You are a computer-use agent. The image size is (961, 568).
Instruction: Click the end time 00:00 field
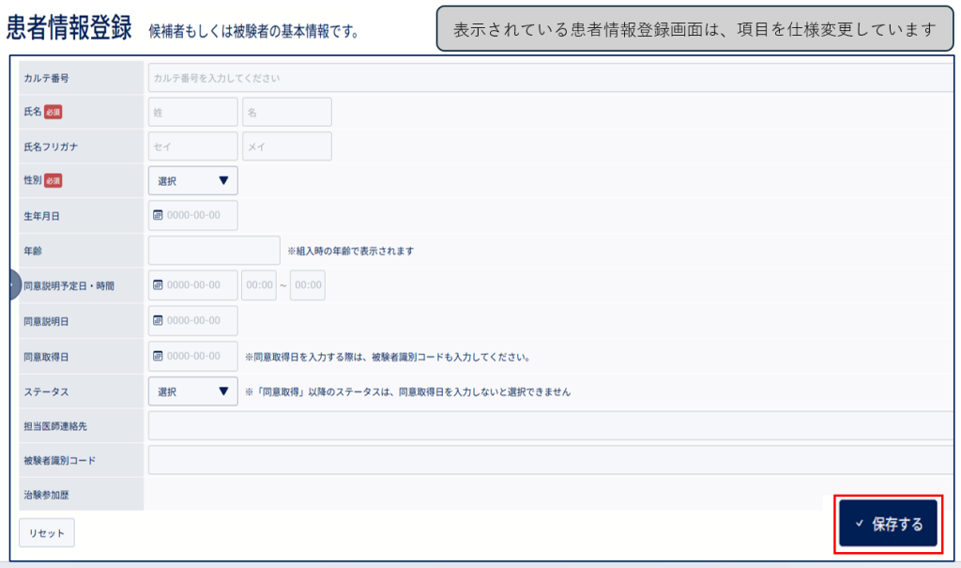pos(308,285)
